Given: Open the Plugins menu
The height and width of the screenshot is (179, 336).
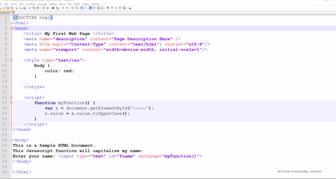Looking at the screenshot, I should click(x=86, y=4).
